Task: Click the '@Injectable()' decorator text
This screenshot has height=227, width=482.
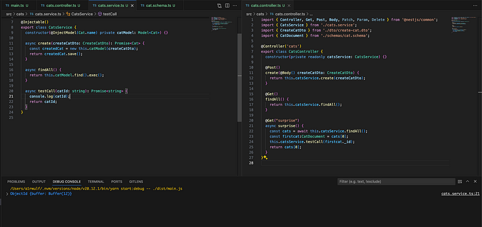Action: 35,22
